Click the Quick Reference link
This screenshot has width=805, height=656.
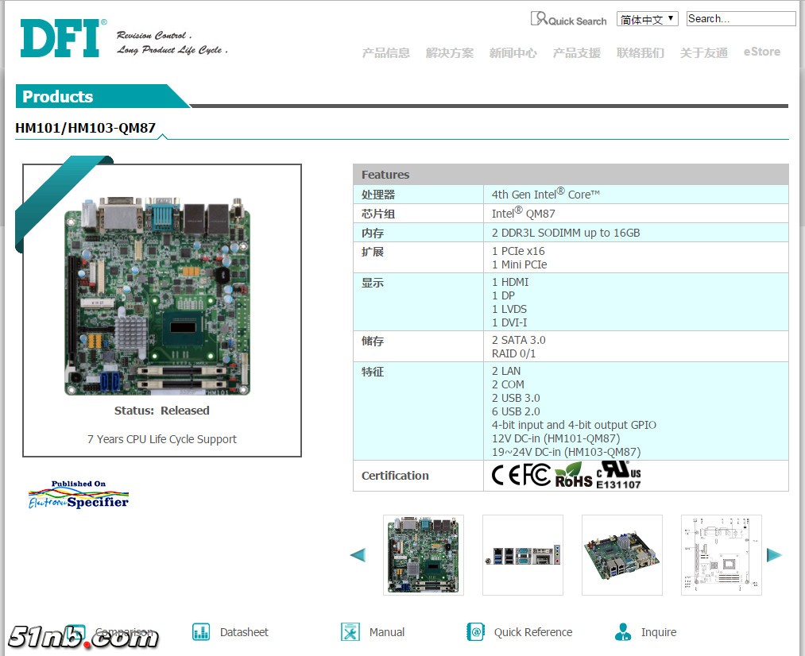click(x=532, y=632)
